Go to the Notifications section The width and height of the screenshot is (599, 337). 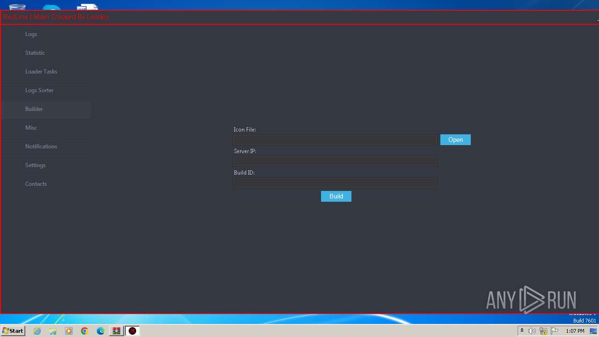46,147
